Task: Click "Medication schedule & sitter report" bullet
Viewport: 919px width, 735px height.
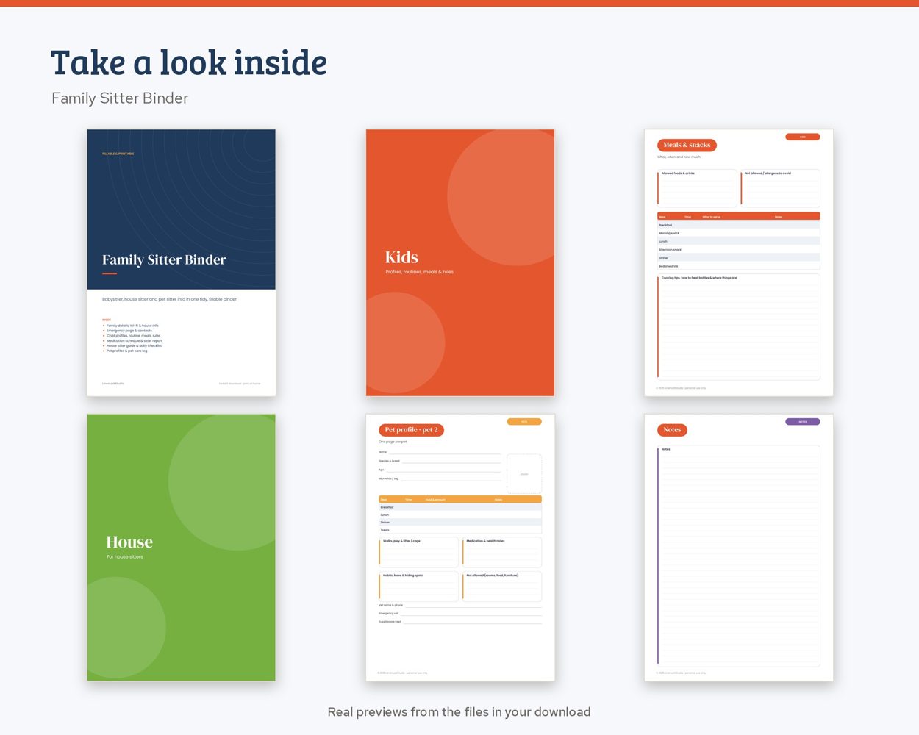Action: coord(134,341)
